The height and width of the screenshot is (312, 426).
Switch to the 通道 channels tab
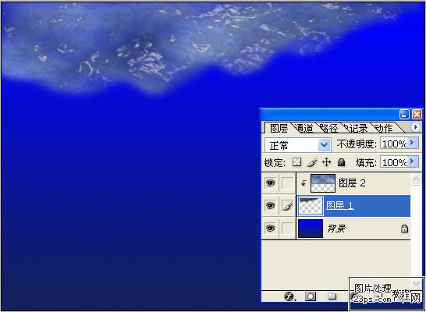click(304, 128)
